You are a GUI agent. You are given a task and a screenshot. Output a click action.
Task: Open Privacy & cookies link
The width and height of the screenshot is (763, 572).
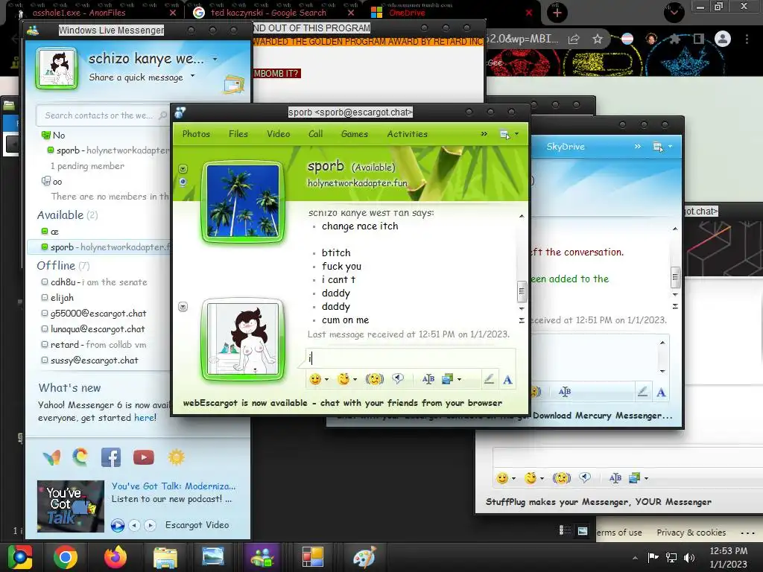pos(691,533)
